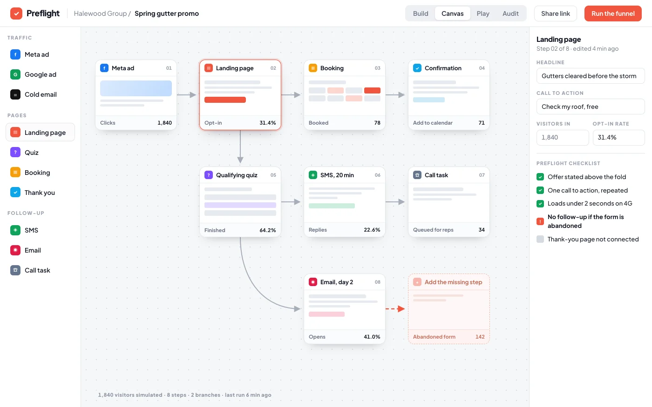Viewport: 652px width, 407px height.
Task: Edit the Call to action field
Action: tap(591, 107)
